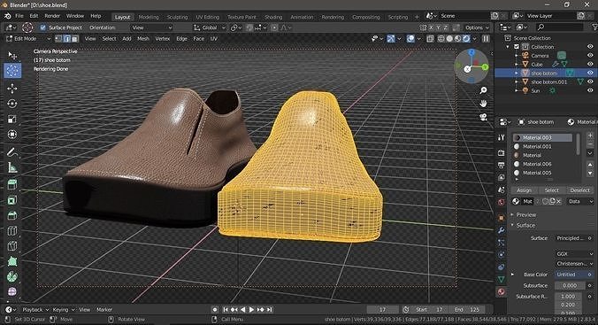Open the Output properties tab

pos(501,165)
